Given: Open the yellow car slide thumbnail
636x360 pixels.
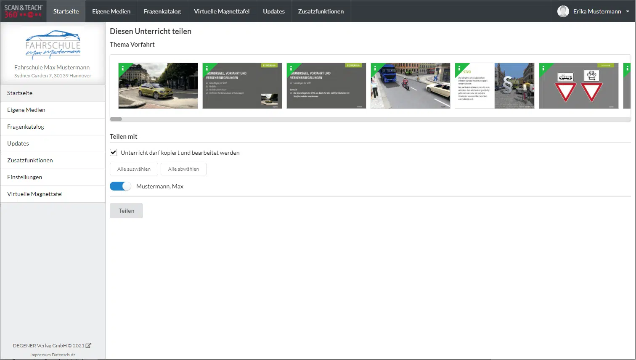Looking at the screenshot, I should pyautogui.click(x=158, y=86).
